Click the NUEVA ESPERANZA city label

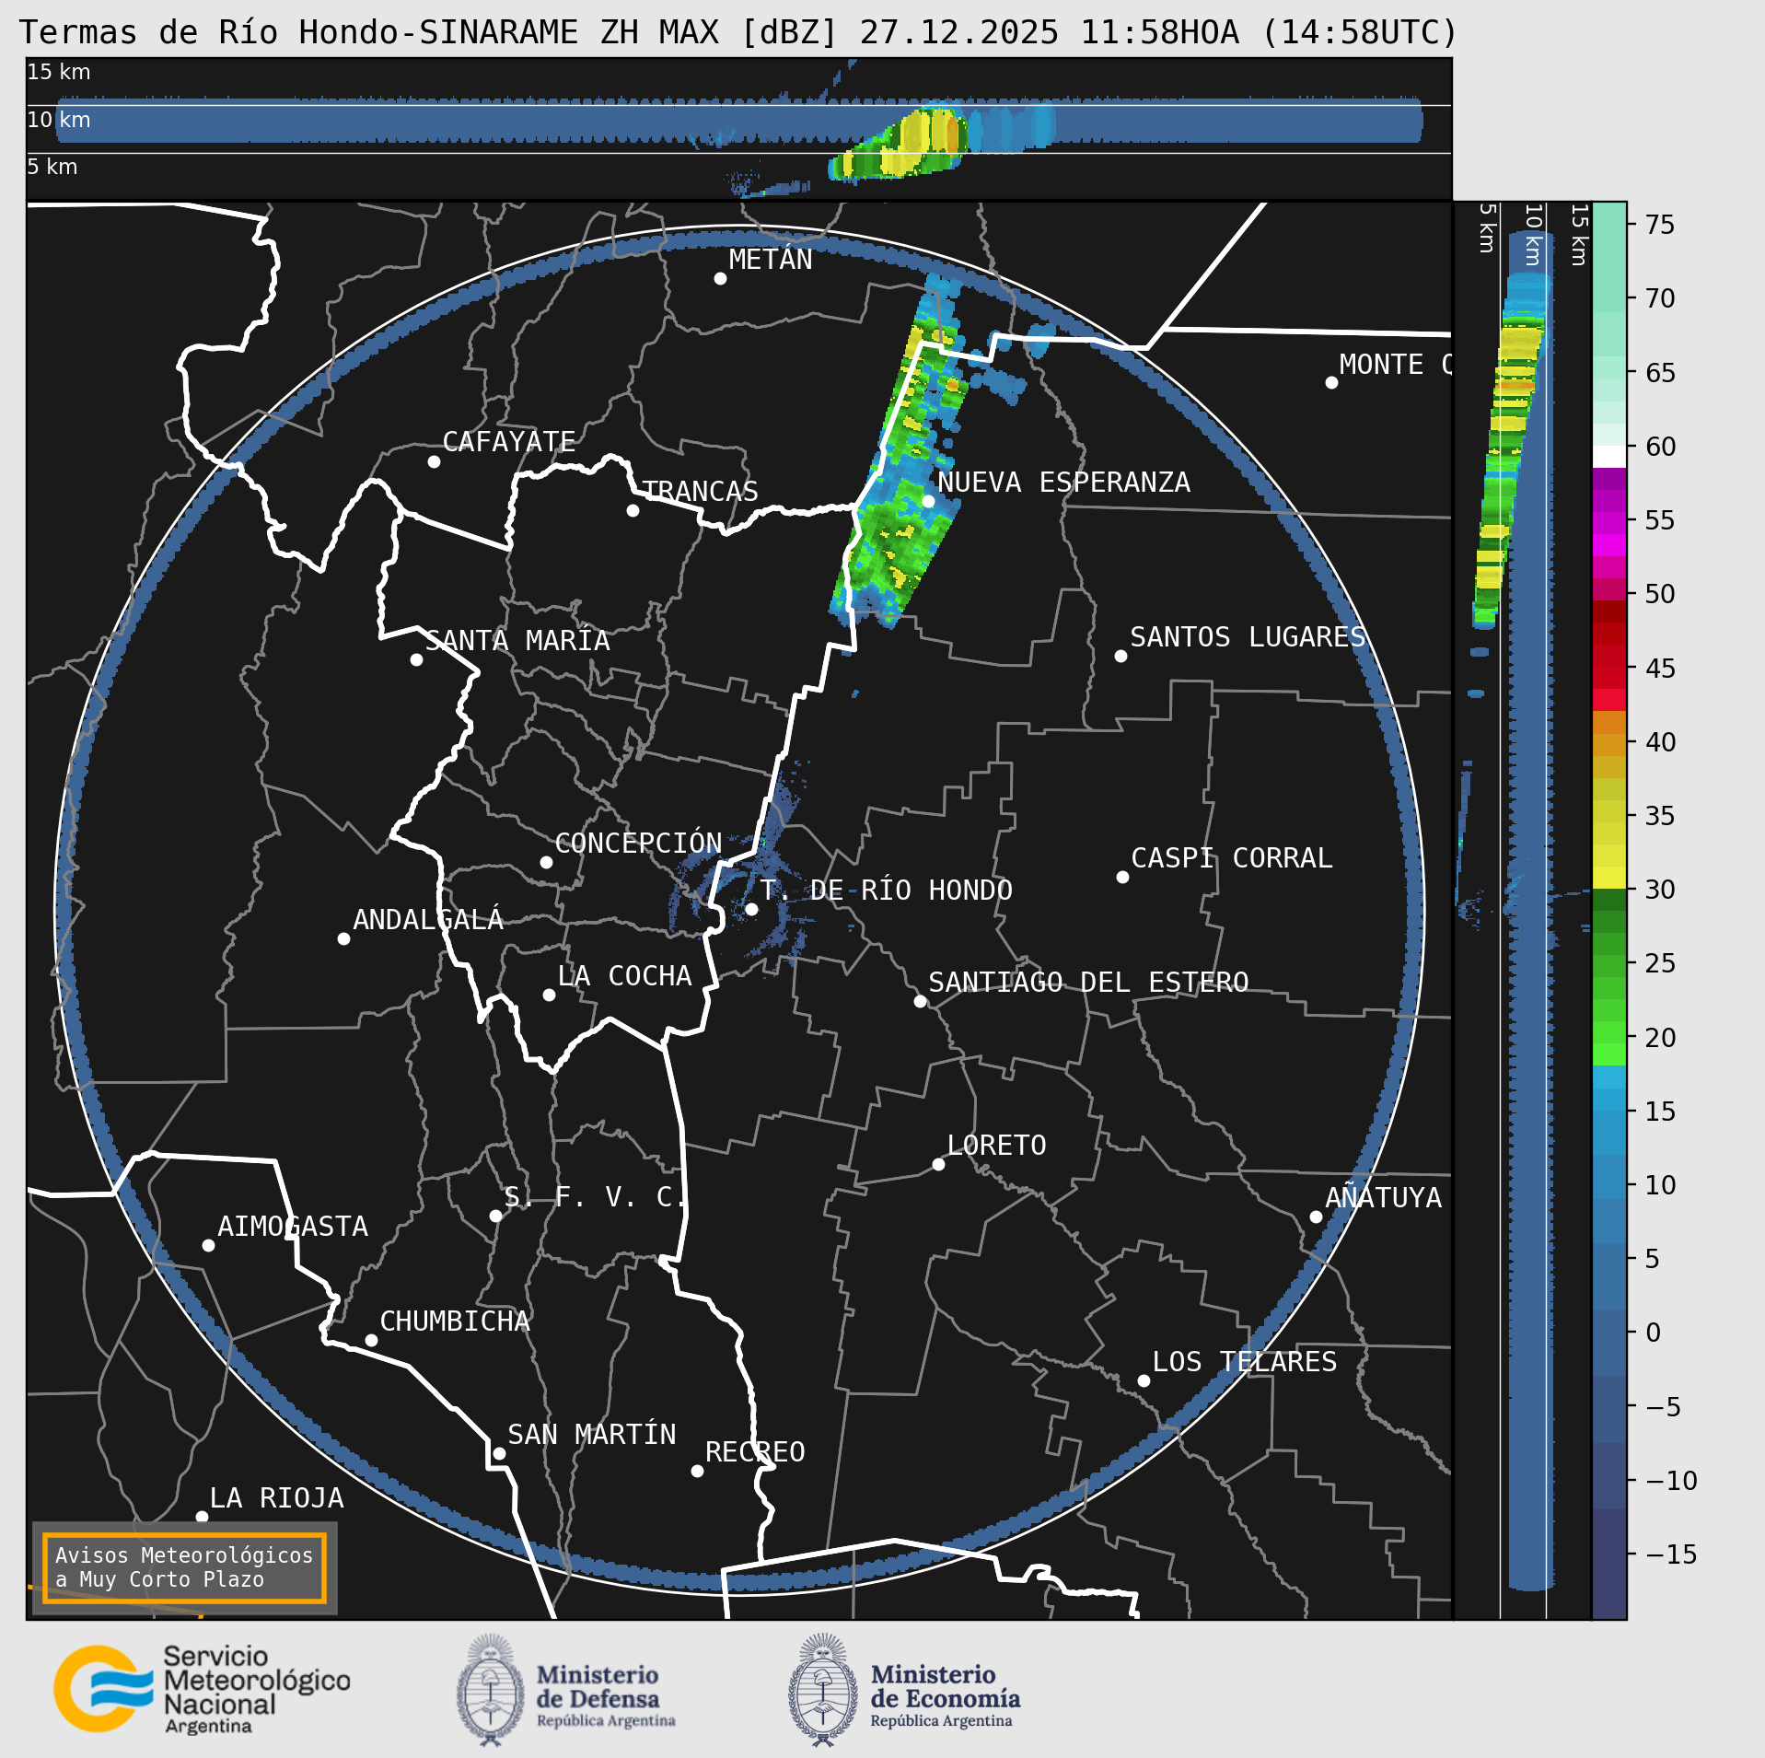1063,483
